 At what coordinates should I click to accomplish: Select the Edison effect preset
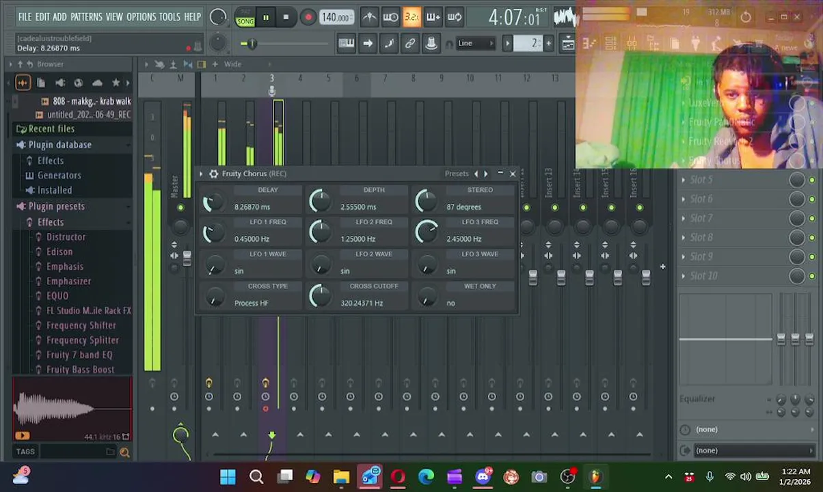[x=59, y=252]
